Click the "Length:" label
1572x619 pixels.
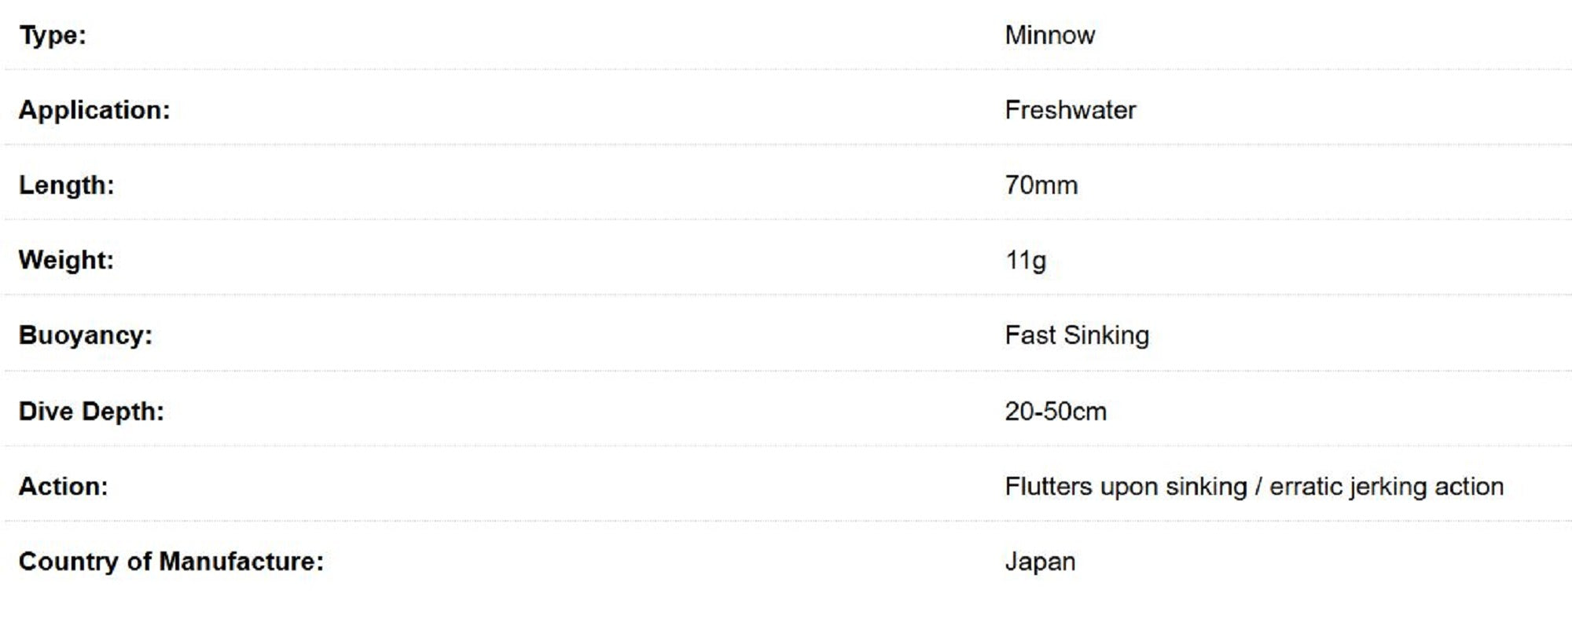click(x=67, y=185)
